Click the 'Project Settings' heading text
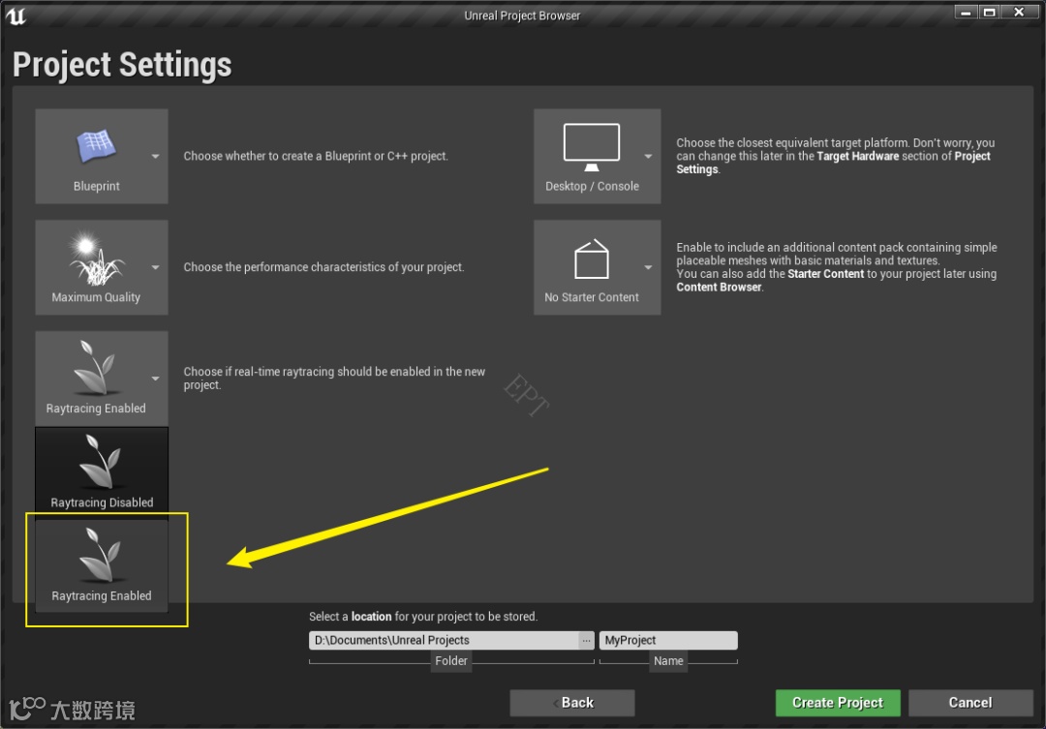The height and width of the screenshot is (729, 1046). (122, 65)
